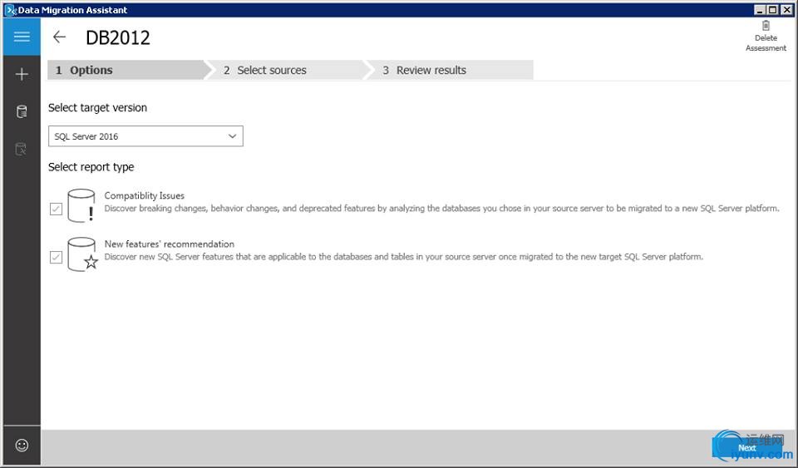Click the Compatibility Issues database icon
This screenshot has height=468, width=798.
click(81, 205)
